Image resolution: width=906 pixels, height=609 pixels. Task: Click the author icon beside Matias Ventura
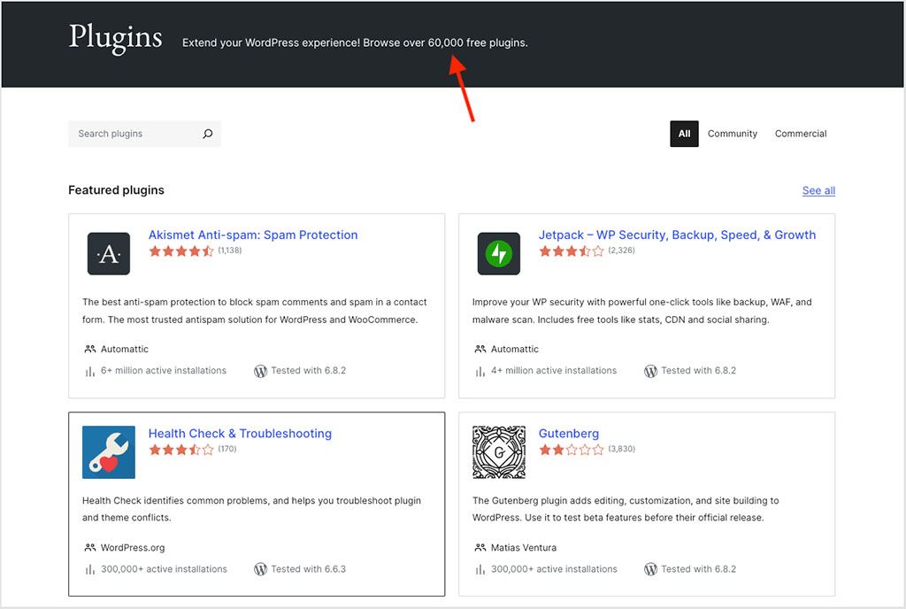coord(480,547)
